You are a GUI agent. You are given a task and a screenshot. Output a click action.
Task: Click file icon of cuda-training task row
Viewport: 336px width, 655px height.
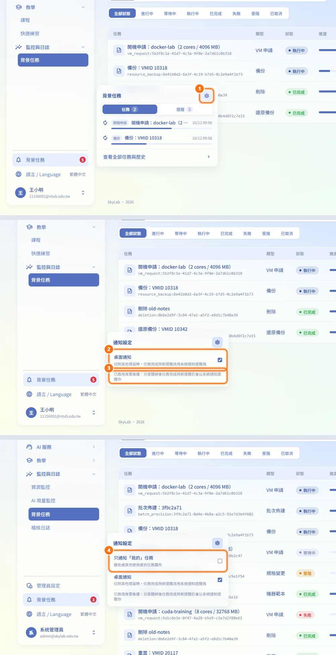130,615
